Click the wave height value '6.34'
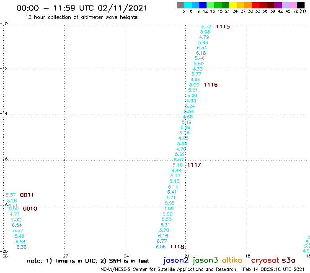310x273 pixels. 202,47
